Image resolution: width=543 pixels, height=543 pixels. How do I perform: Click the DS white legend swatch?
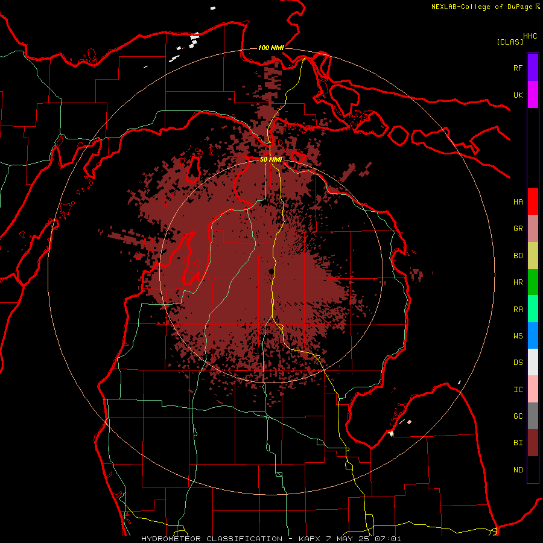point(533,362)
